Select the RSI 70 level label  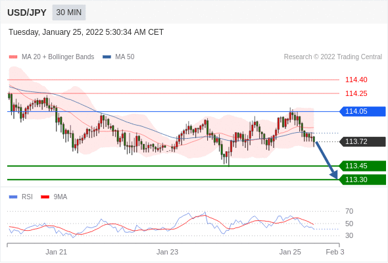point(349,211)
